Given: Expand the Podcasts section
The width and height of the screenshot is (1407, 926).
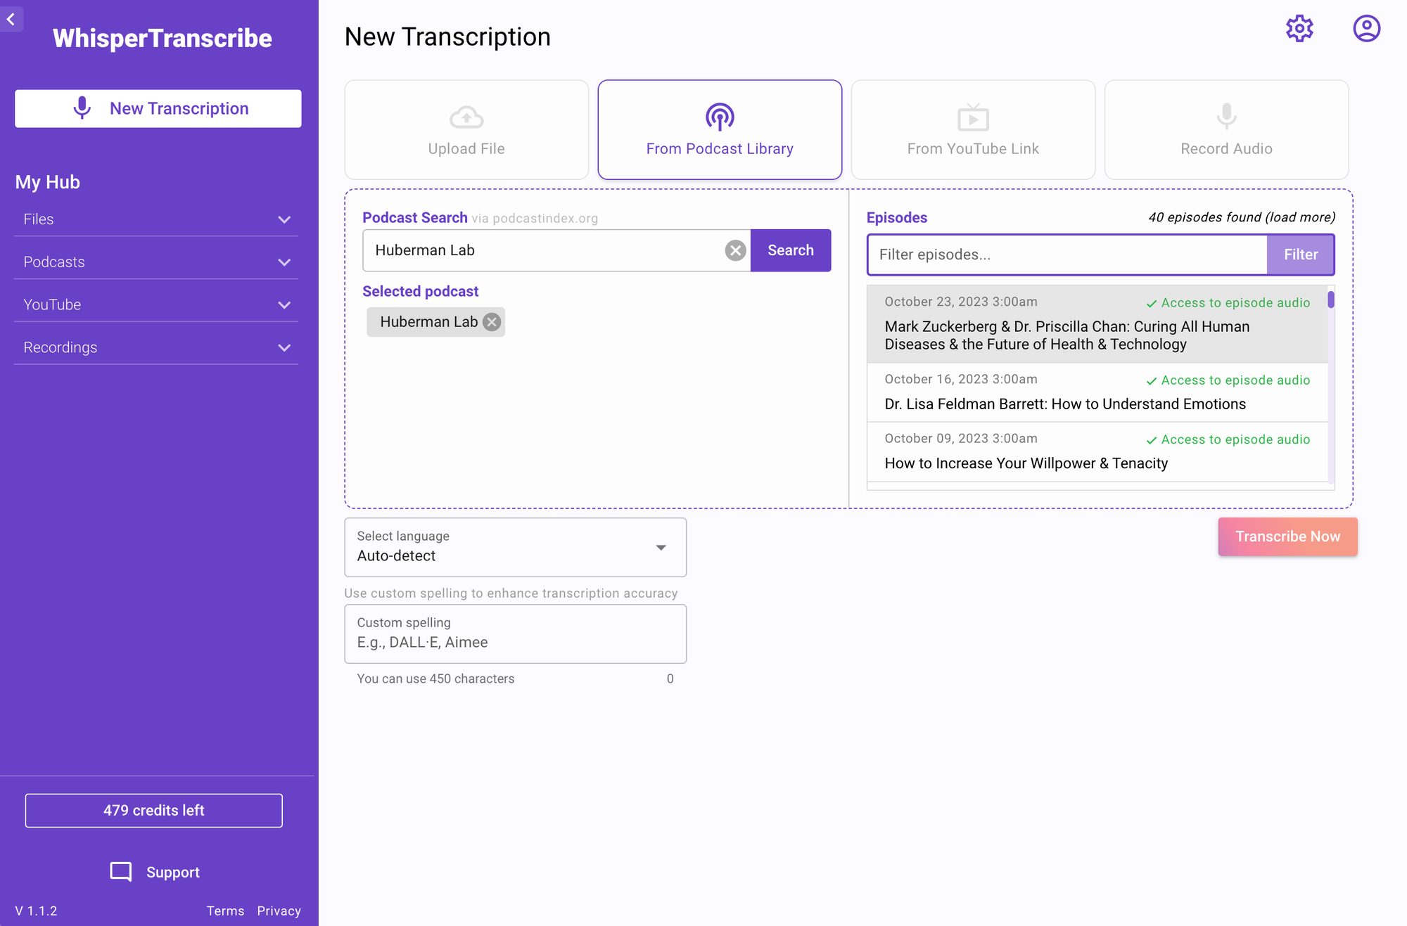Looking at the screenshot, I should [156, 262].
